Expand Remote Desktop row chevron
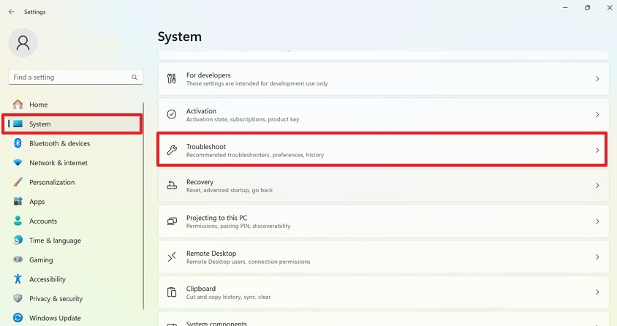This screenshot has width=617, height=326. tap(597, 257)
